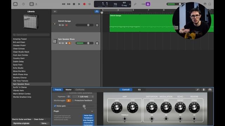Viewport: 225px width, 126px height.
Task: Toggle the Library panel button
Action: tap(15, 4)
